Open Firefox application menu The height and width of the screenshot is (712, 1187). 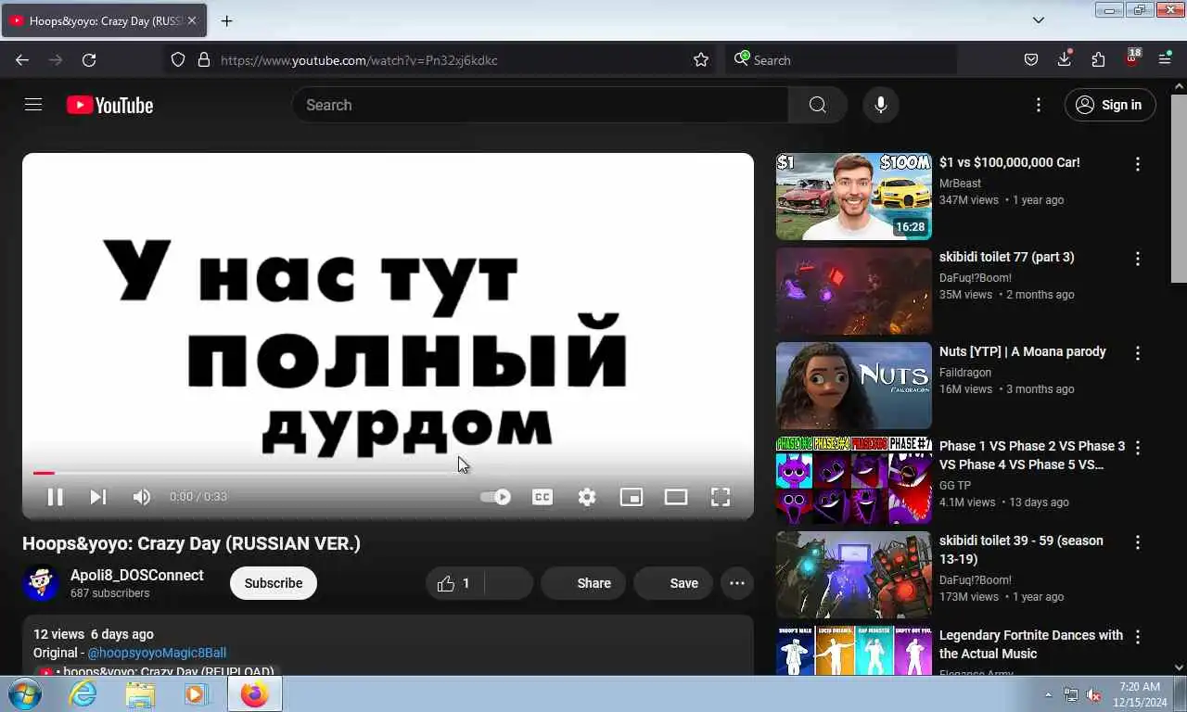click(x=1166, y=60)
